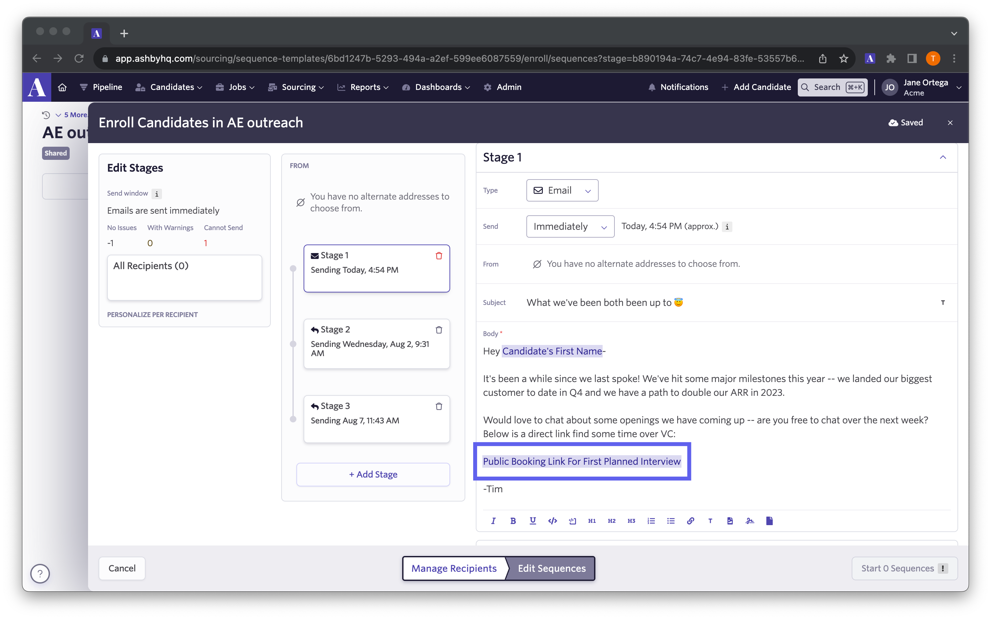991x619 pixels.
Task: Click the Add Stage button
Action: (x=373, y=474)
